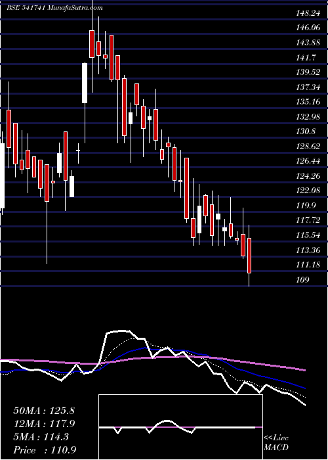This screenshot has height=460, width=328.
Task: Click the 128.62 price axis label
Action: [x=307, y=146]
